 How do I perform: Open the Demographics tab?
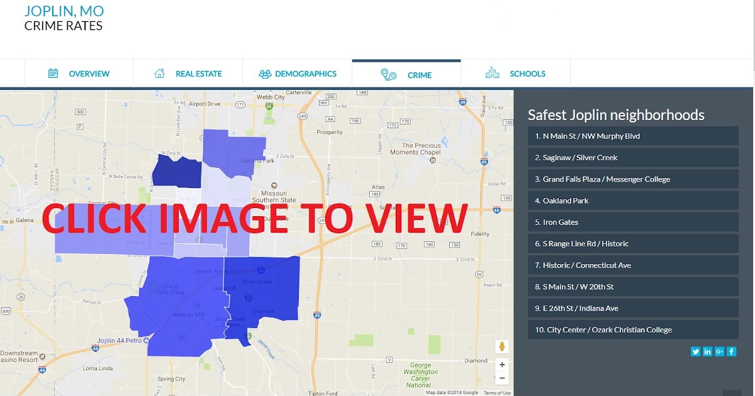pos(306,74)
